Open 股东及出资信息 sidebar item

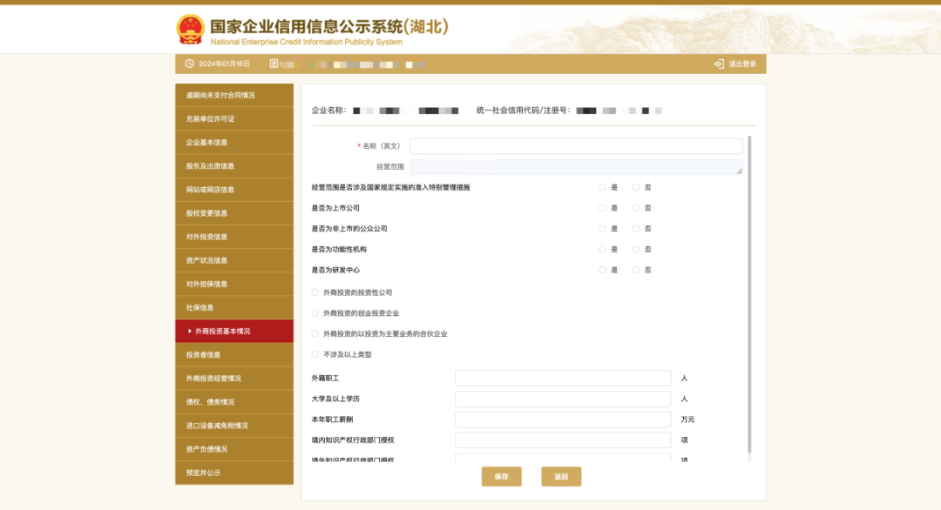pyautogui.click(x=234, y=165)
